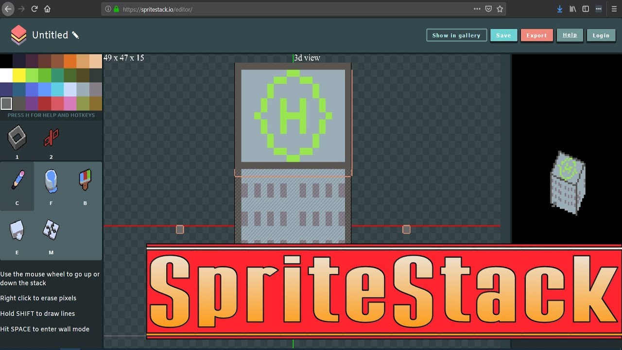Image resolution: width=622 pixels, height=350 pixels.
Task: Open the page actions three-dot menu
Action: [477, 9]
